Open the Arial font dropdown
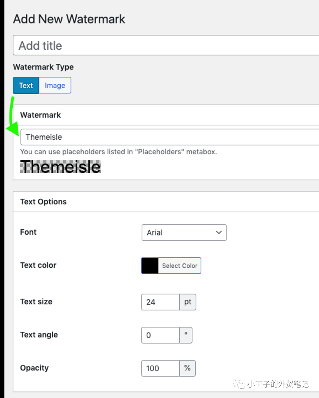The height and width of the screenshot is (398, 319). coord(184,233)
